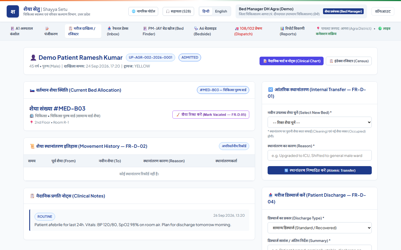Open Reports page

(x=292, y=31)
